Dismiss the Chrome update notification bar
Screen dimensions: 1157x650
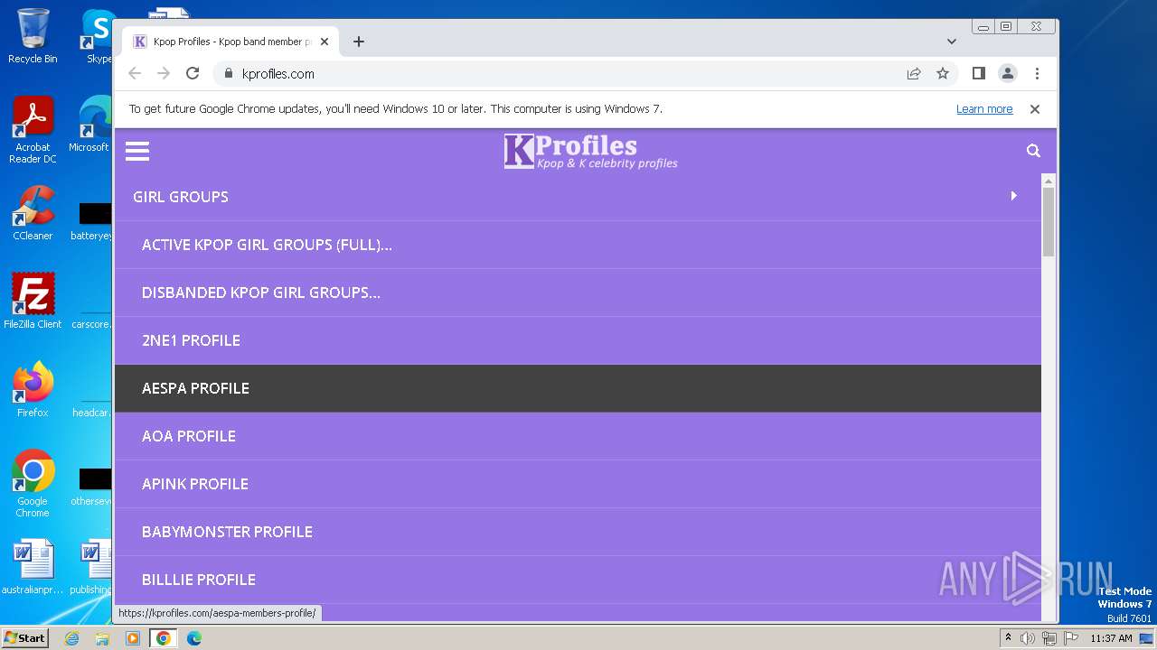[1035, 109]
